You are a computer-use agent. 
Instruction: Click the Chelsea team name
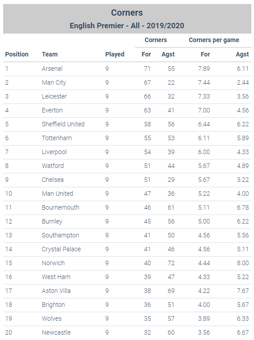[x=53, y=180]
